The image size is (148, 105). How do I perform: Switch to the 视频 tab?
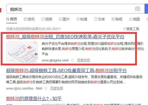click(x=47, y=19)
